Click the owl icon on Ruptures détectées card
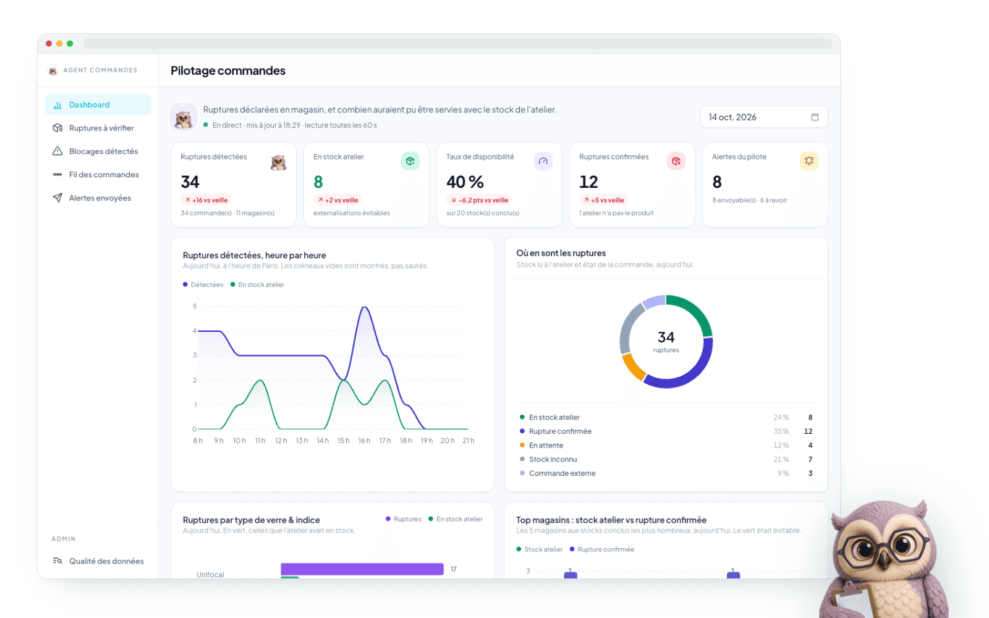The image size is (989, 618). [278, 162]
